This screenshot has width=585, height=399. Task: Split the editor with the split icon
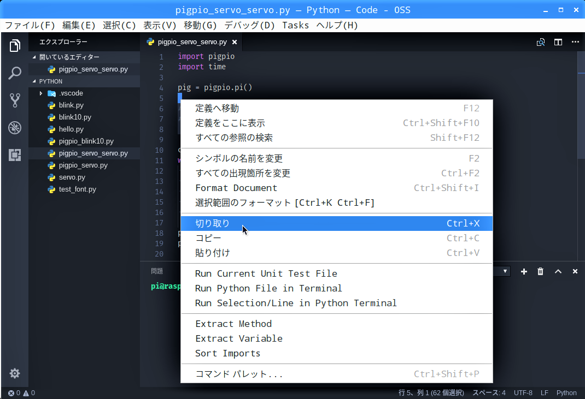point(558,42)
